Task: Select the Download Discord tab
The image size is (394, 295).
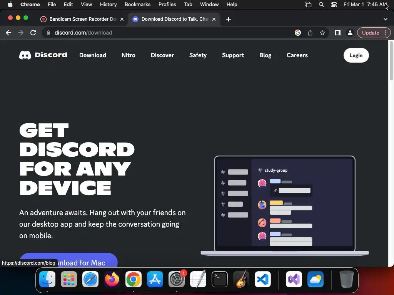Action: (x=174, y=19)
